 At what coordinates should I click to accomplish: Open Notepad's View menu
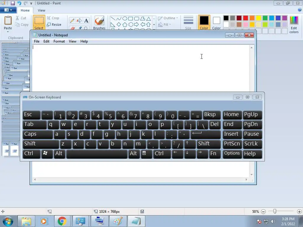point(73,41)
